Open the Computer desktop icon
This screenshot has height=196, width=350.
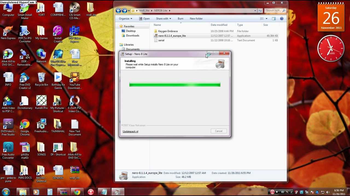click(x=8, y=10)
